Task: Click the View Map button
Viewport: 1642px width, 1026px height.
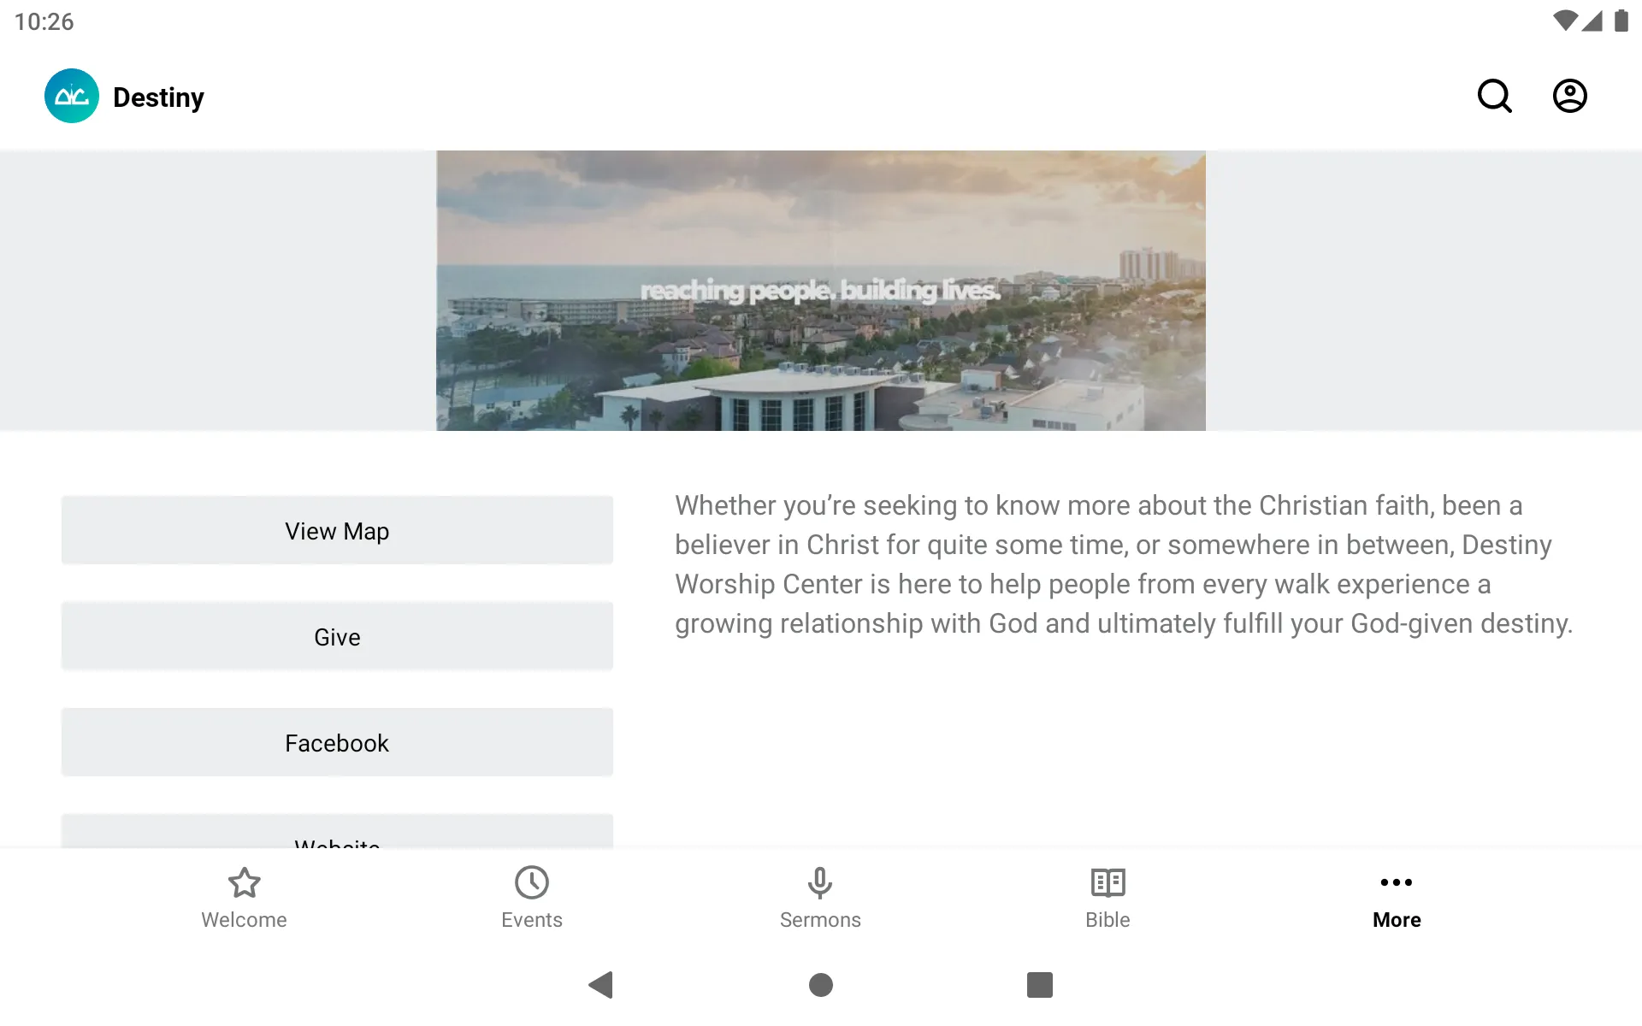Action: 337,531
